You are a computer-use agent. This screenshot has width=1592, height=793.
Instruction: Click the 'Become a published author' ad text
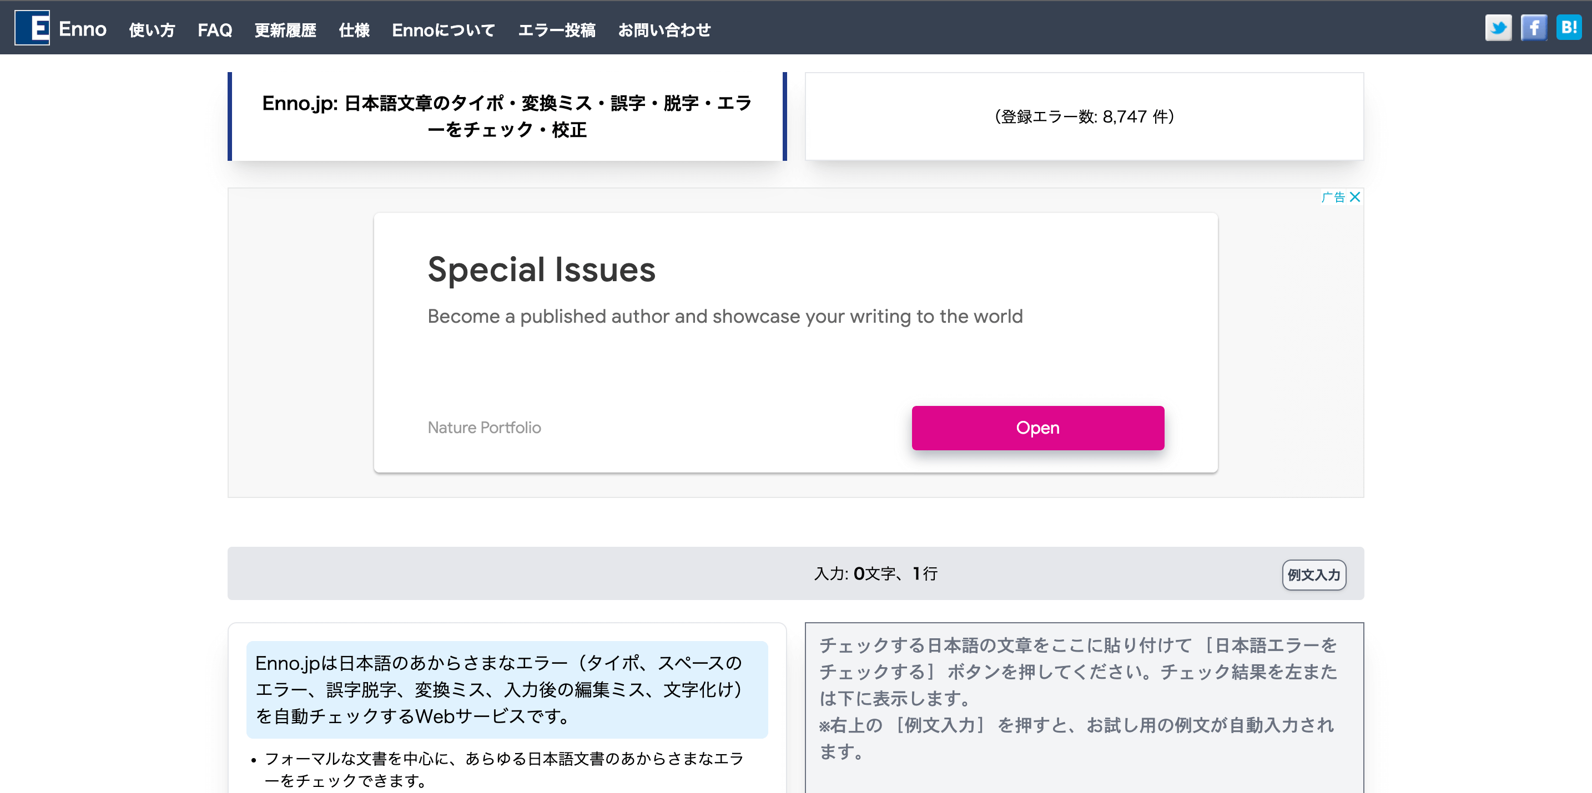point(725,316)
